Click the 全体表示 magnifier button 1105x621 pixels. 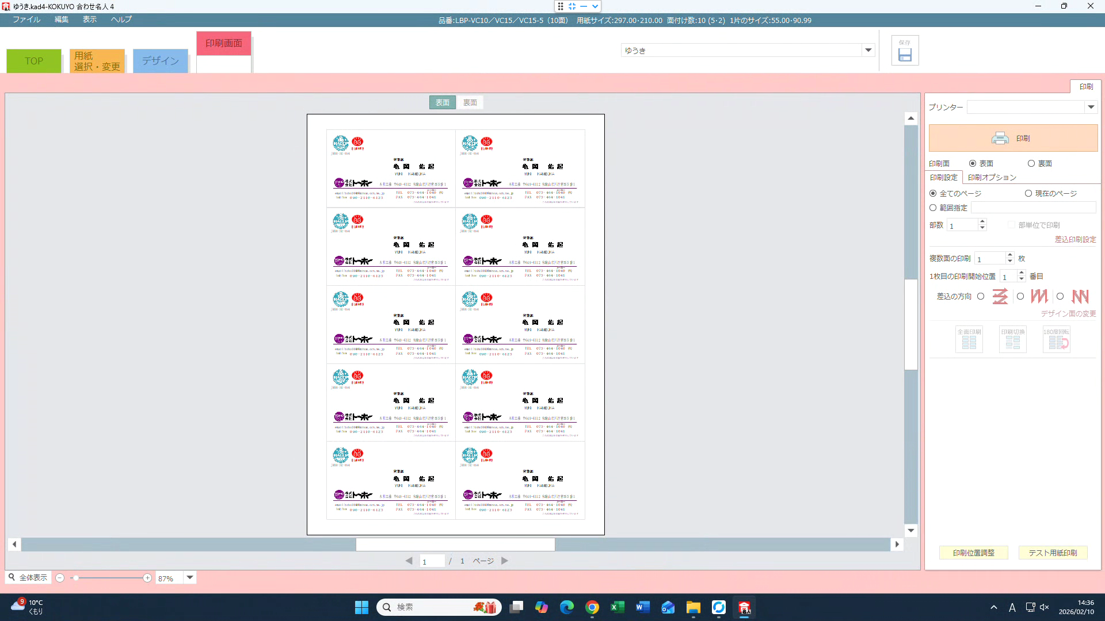point(28,577)
